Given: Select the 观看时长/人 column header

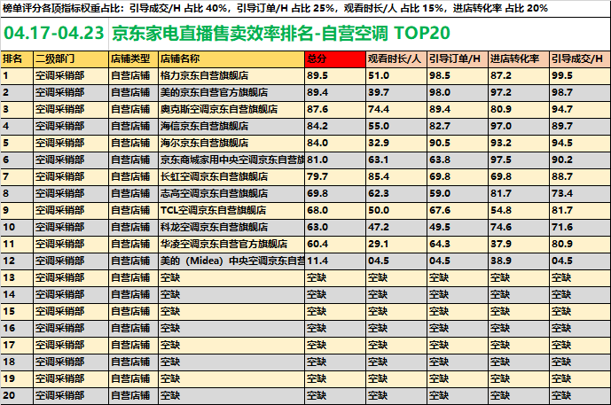Looking at the screenshot, I should click(396, 58).
